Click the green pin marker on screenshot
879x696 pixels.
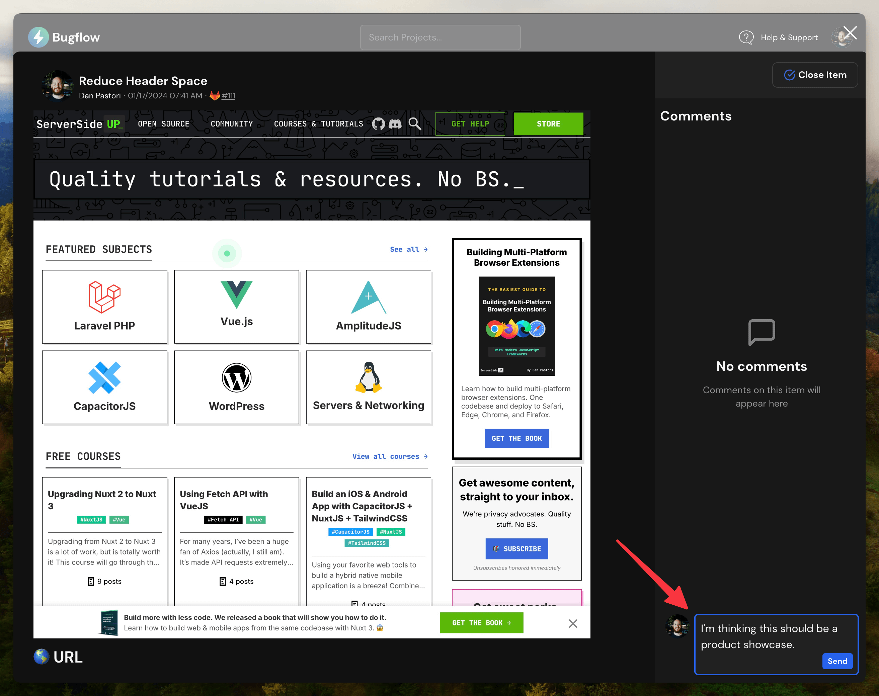coord(227,253)
